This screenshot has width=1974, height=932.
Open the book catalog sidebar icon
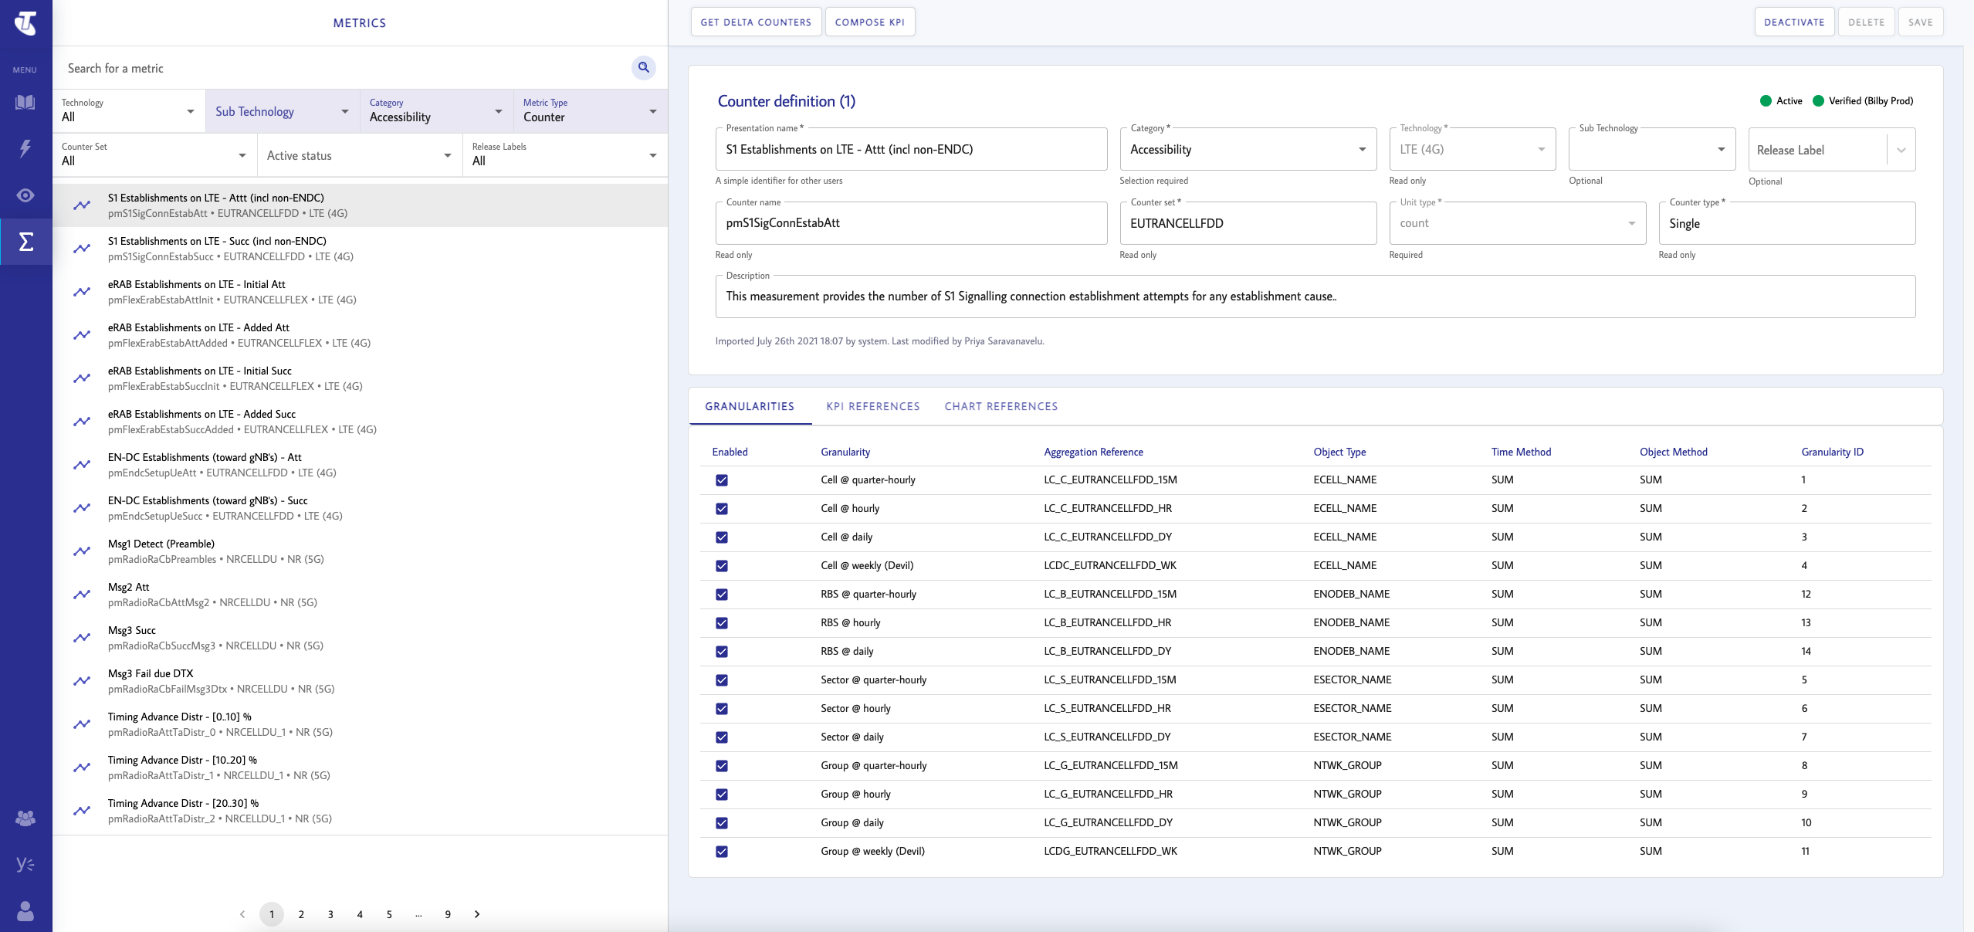[x=25, y=102]
